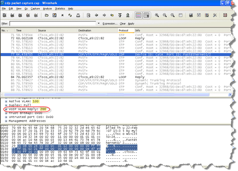Jump to last packet icon
Screen dimensions: 238x171
pos(128,15)
